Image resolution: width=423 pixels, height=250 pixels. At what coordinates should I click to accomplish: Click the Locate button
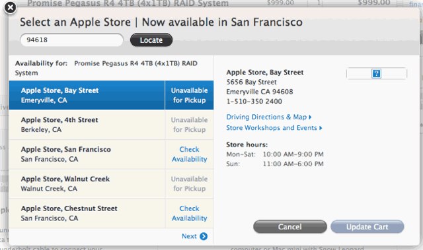151,40
